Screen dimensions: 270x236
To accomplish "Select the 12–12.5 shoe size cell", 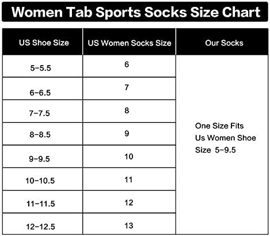I will click(x=43, y=224).
